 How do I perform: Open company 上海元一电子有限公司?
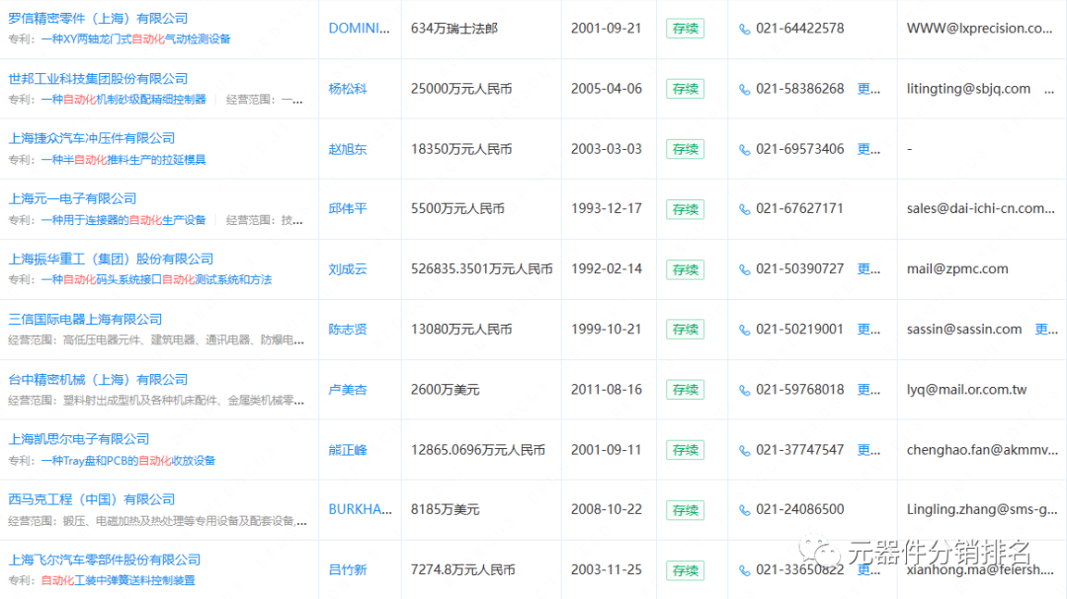pyautogui.click(x=72, y=198)
